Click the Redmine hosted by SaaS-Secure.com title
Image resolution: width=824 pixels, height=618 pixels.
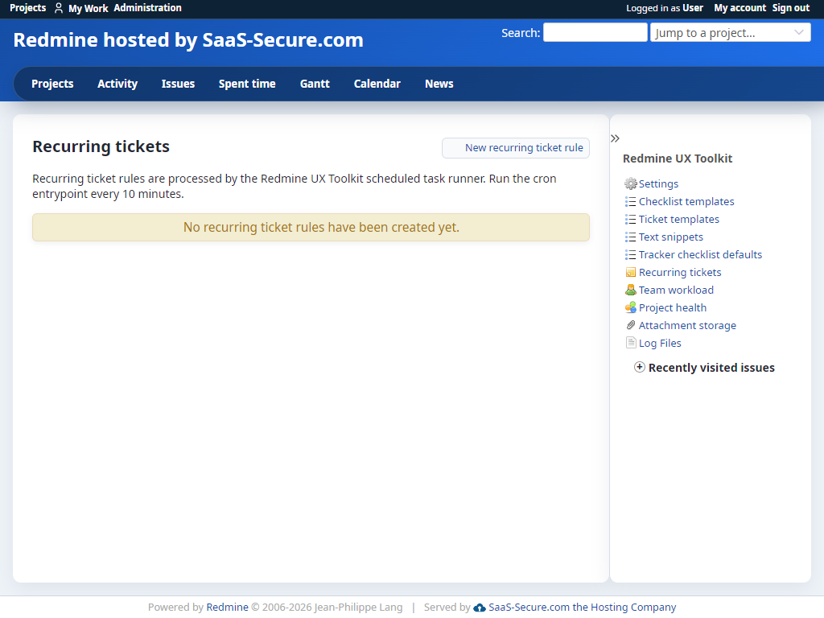pyautogui.click(x=188, y=40)
